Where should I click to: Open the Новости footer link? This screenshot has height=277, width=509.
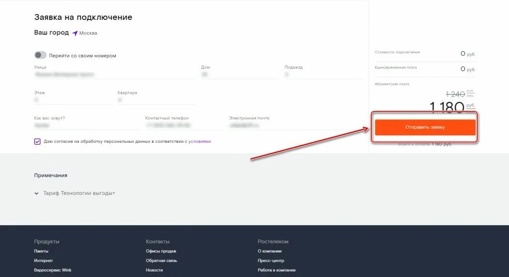155,270
